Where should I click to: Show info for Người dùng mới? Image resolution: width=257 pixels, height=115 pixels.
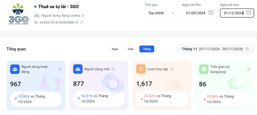click(113, 69)
